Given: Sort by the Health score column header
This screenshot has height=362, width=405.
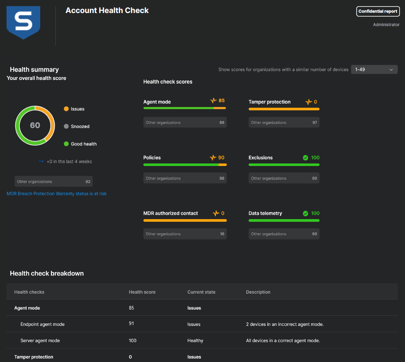Looking at the screenshot, I should [x=142, y=292].
